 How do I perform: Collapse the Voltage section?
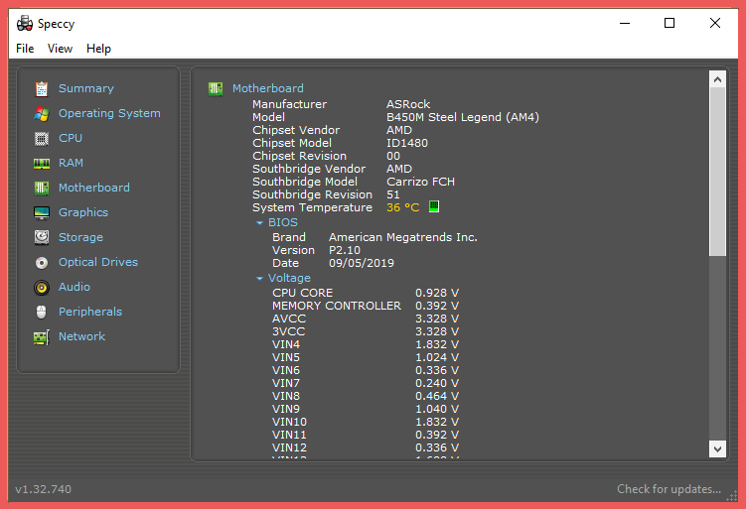[260, 279]
